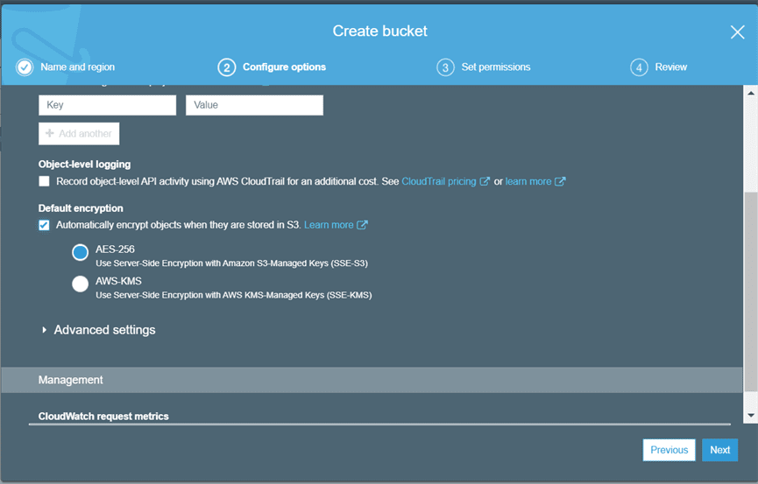758x484 pixels.
Task: Open CloudTrail pricing link
Action: coord(438,182)
